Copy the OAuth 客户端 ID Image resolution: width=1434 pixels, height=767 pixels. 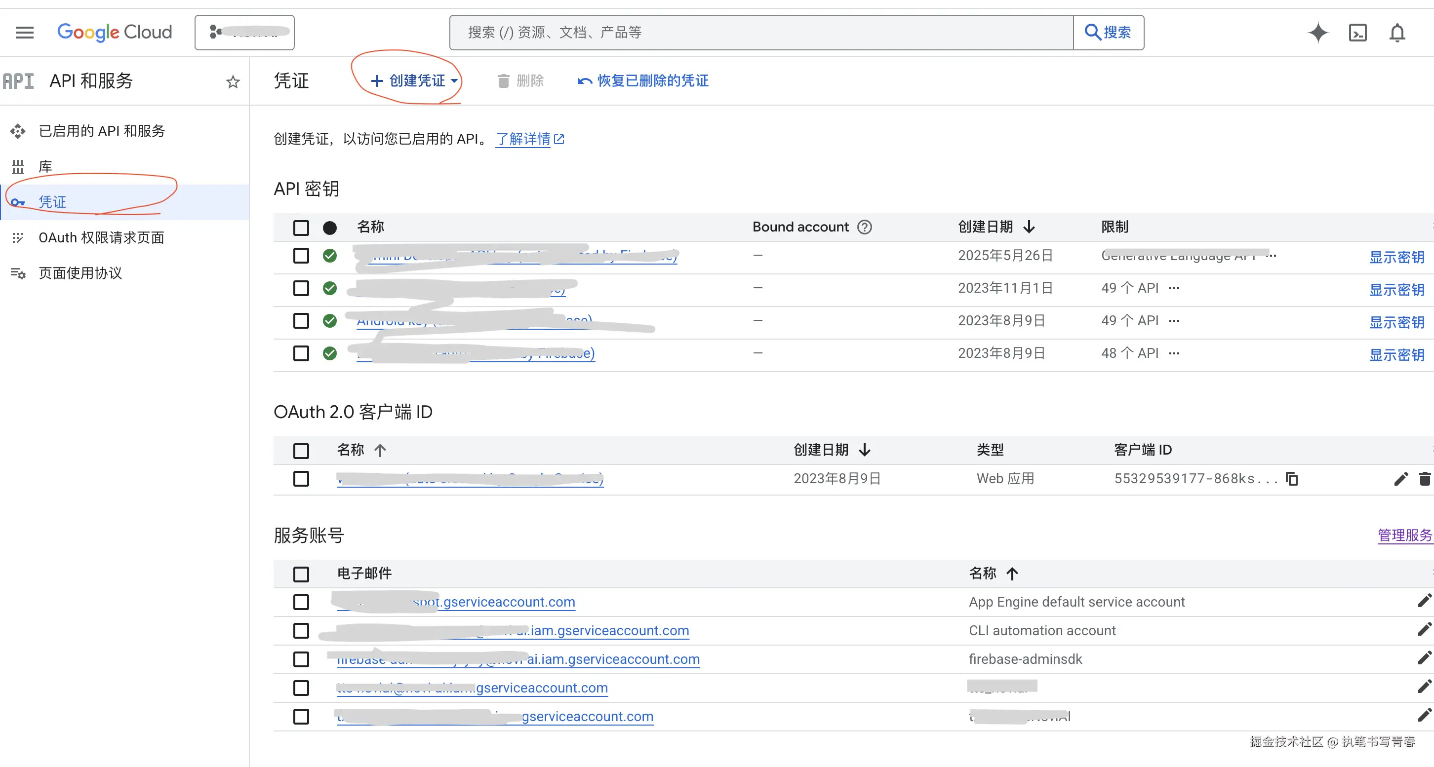pos(1291,479)
